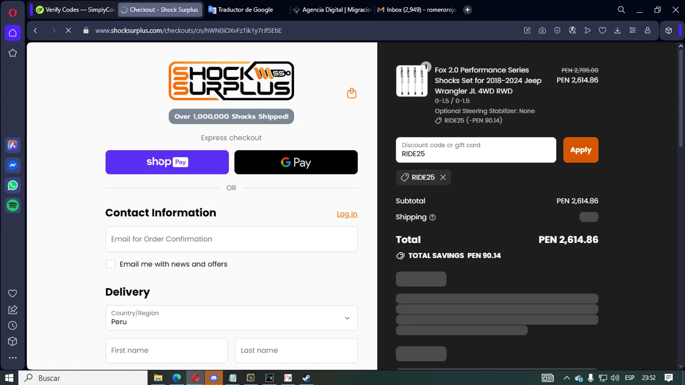The image size is (685, 385).
Task: Expand the Country/Region dropdown
Action: click(232, 318)
